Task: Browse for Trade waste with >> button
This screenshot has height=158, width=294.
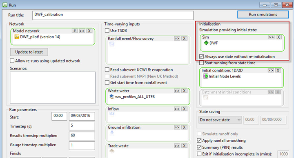Action: 177,146
